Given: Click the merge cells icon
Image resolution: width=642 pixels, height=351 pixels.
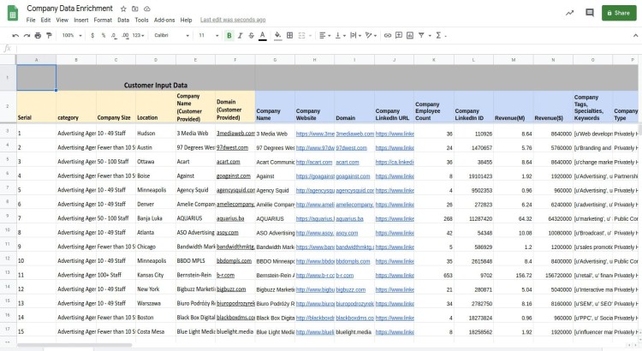Looking at the screenshot, I should [x=302, y=36].
